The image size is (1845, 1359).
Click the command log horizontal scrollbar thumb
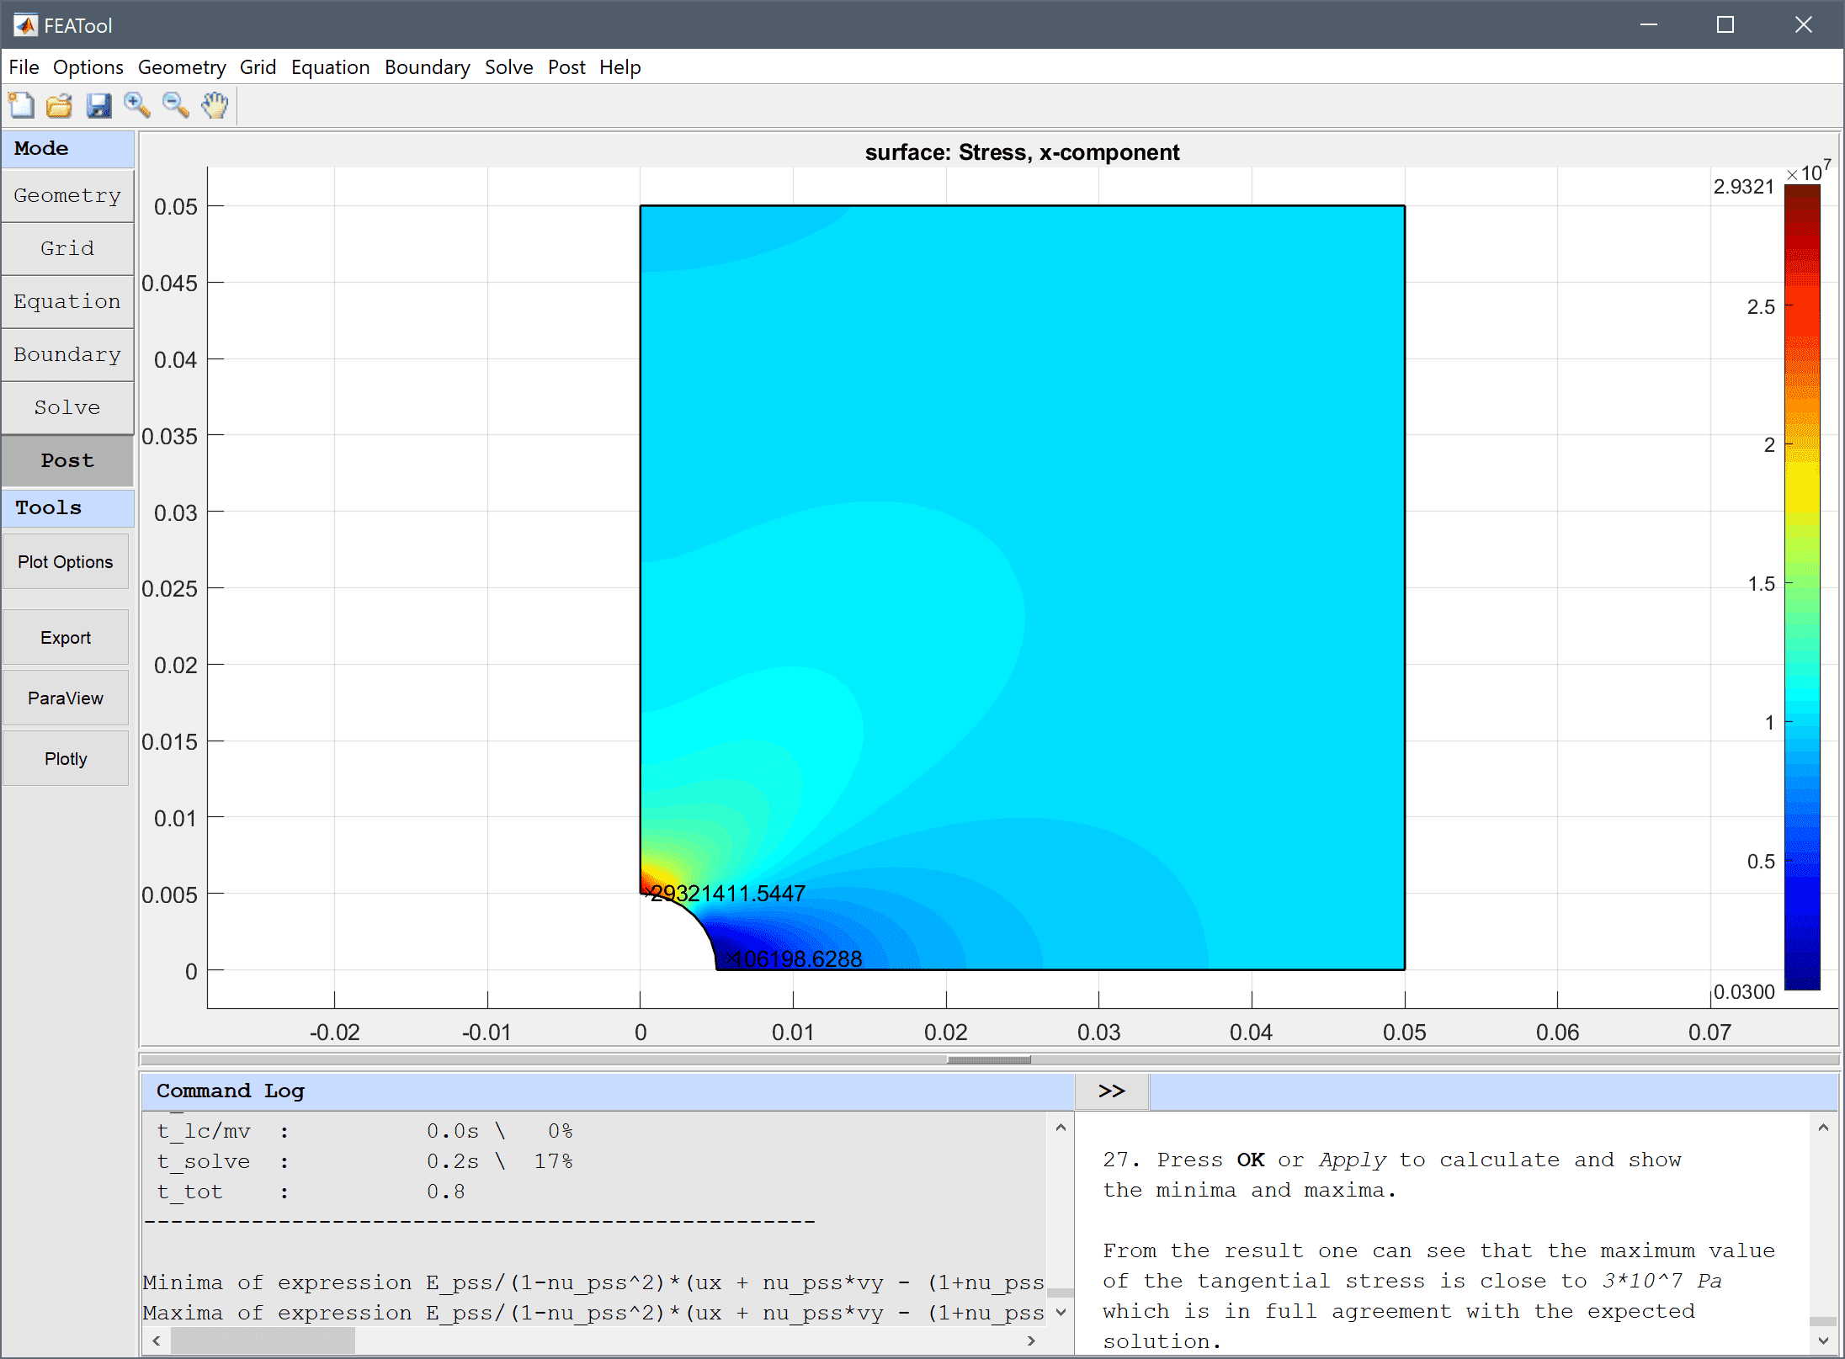(x=263, y=1340)
